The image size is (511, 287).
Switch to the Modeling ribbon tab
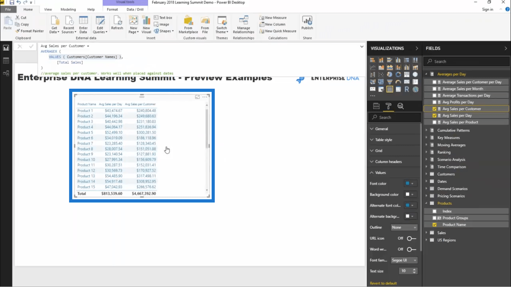(68, 9)
